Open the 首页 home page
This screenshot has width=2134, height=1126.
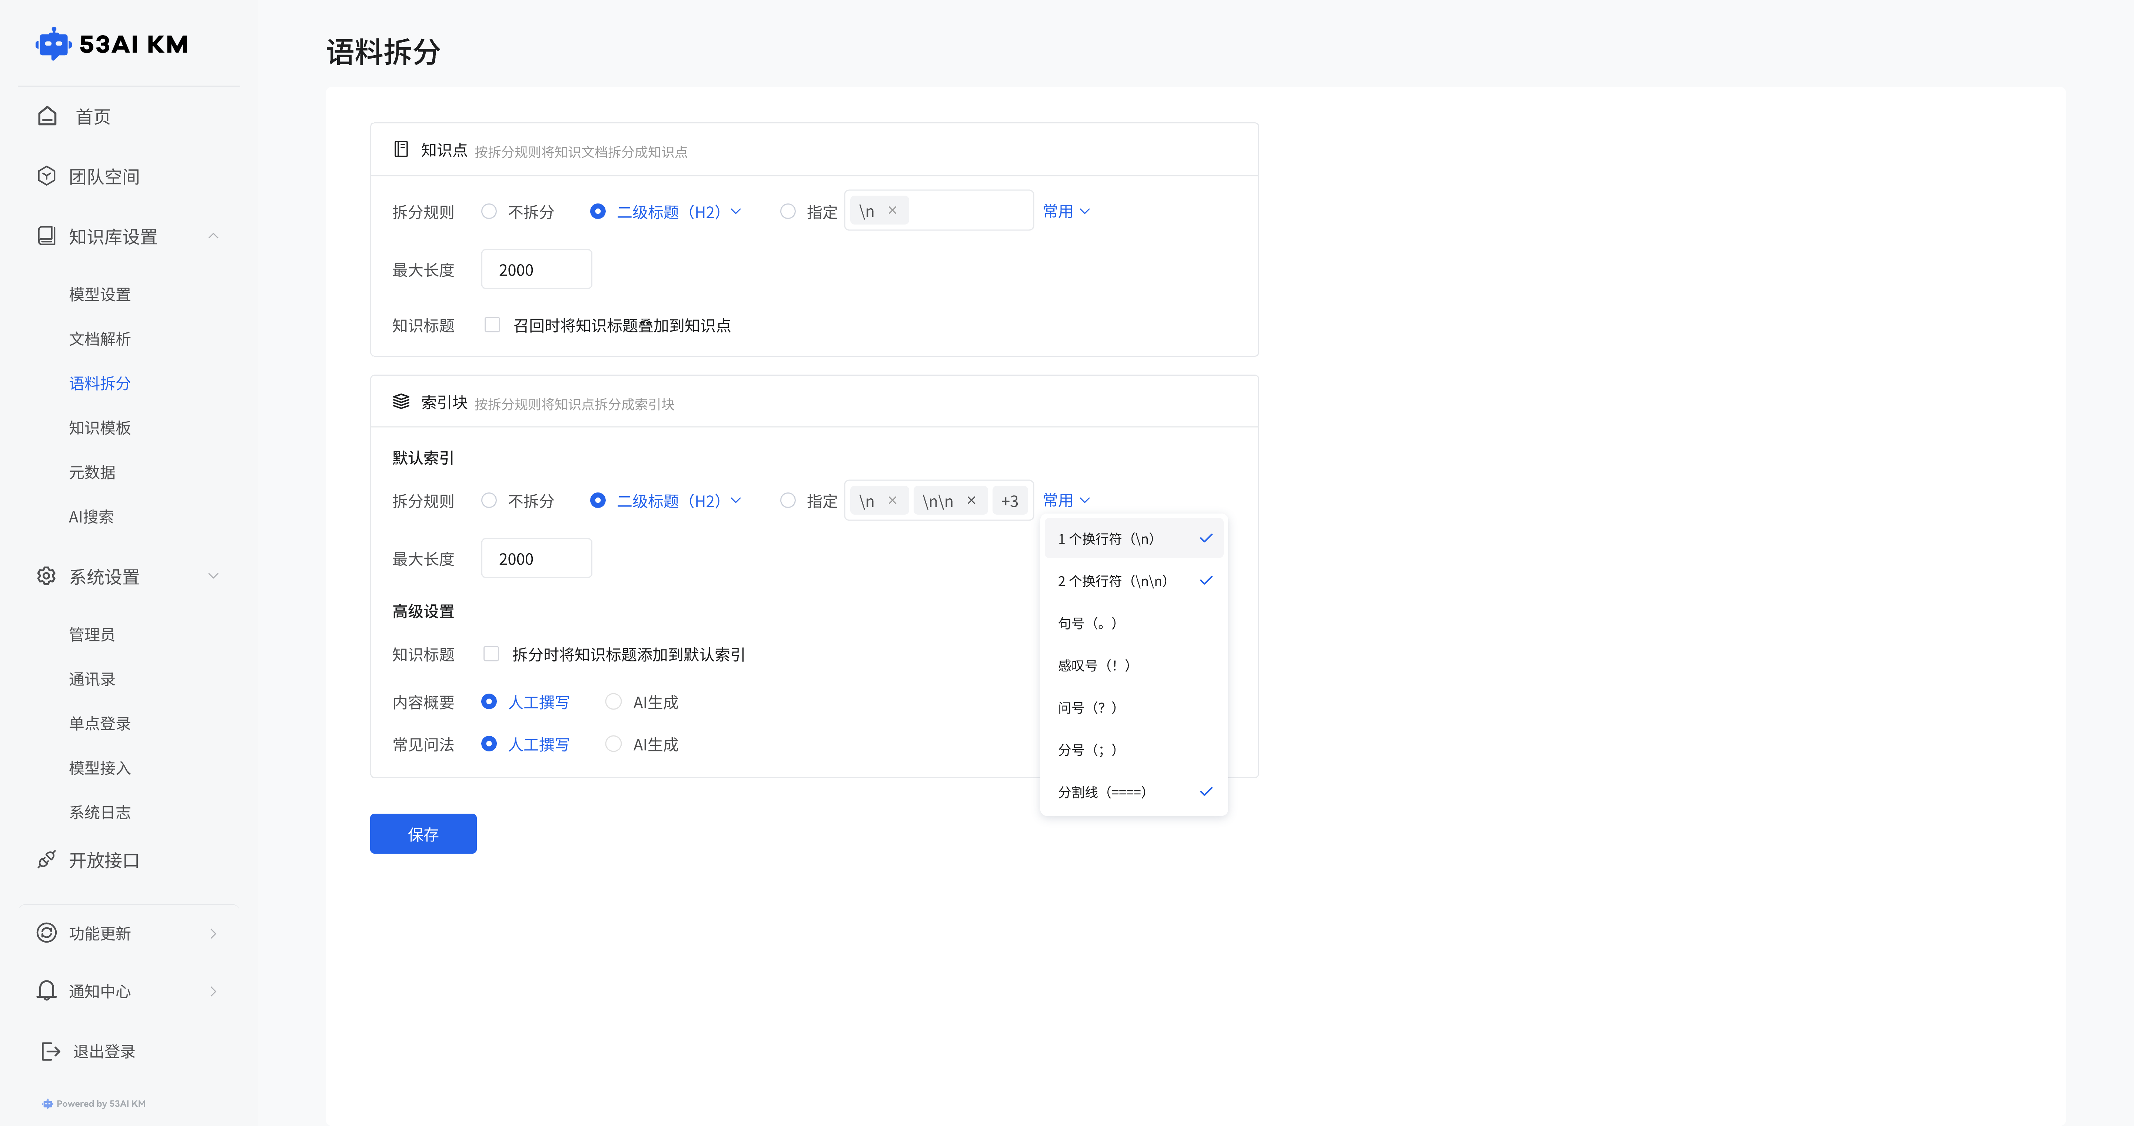(91, 116)
